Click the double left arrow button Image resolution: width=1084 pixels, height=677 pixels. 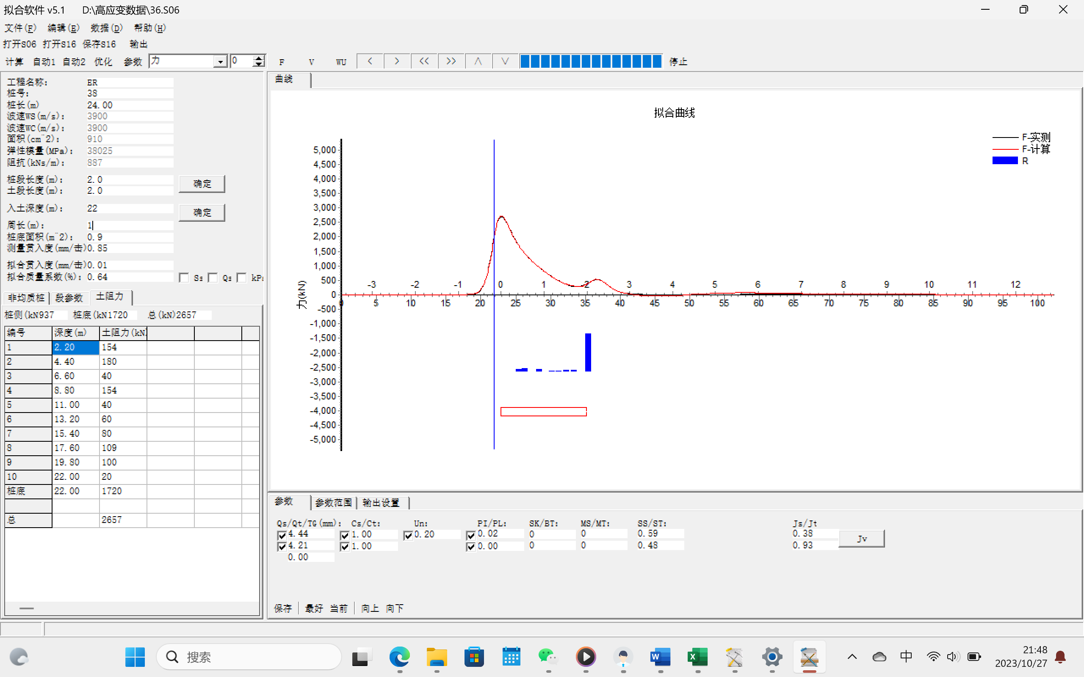pos(424,61)
